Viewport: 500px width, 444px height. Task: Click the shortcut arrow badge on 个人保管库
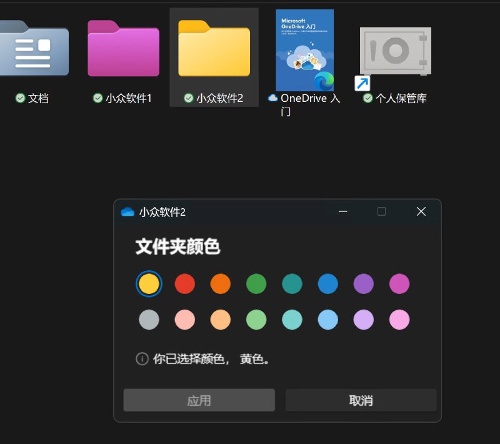pyautogui.click(x=362, y=83)
